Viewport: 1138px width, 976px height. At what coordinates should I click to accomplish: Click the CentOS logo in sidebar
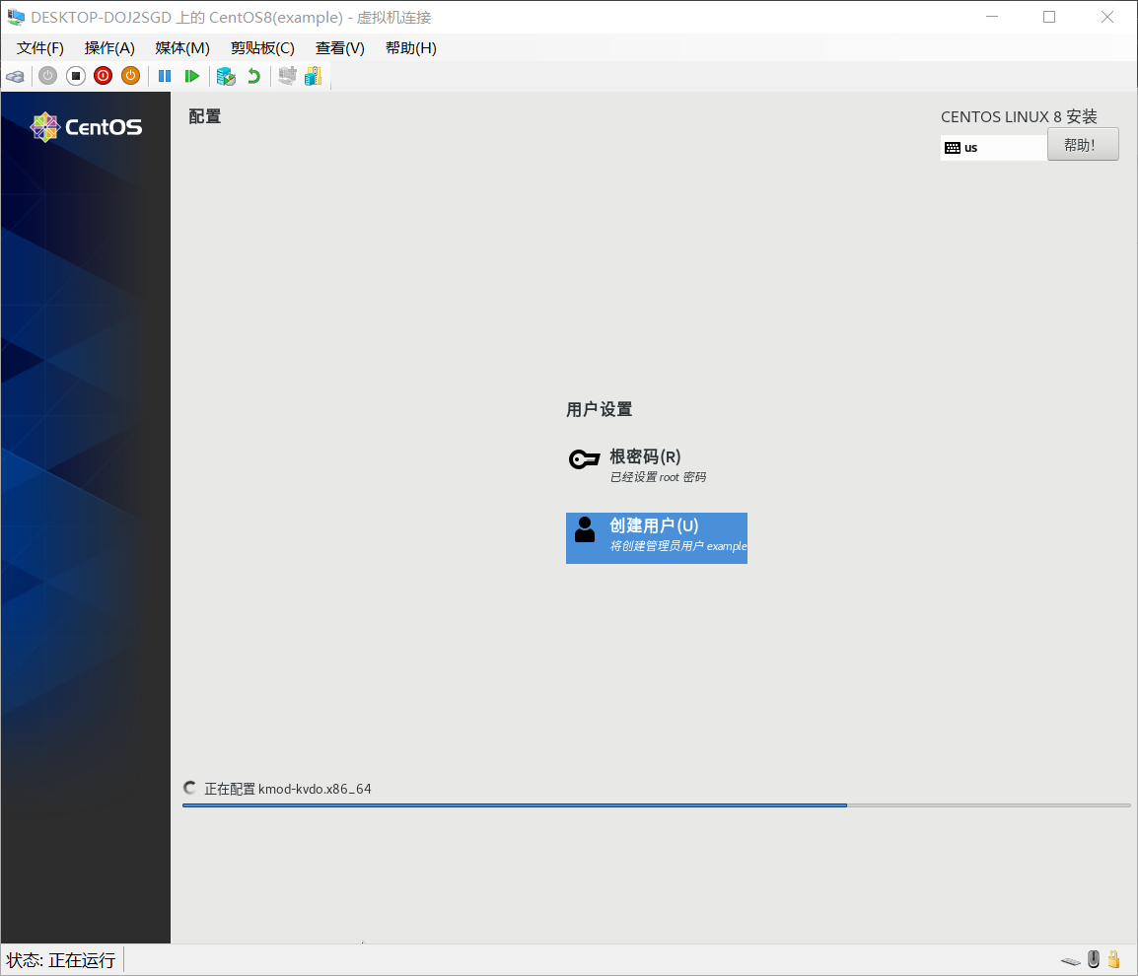pos(86,127)
